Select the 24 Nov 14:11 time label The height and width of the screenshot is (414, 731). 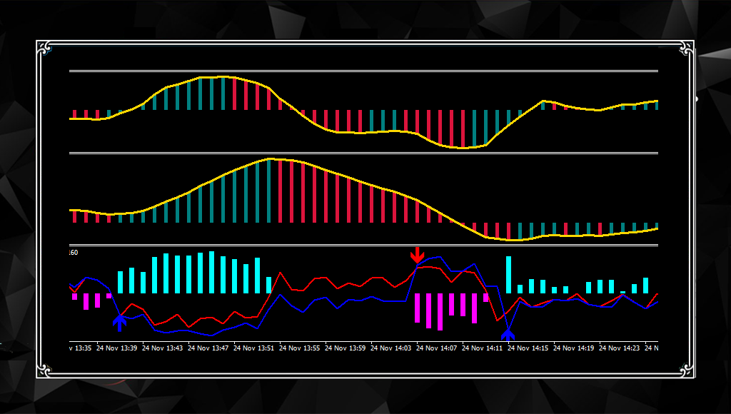pyautogui.click(x=482, y=348)
